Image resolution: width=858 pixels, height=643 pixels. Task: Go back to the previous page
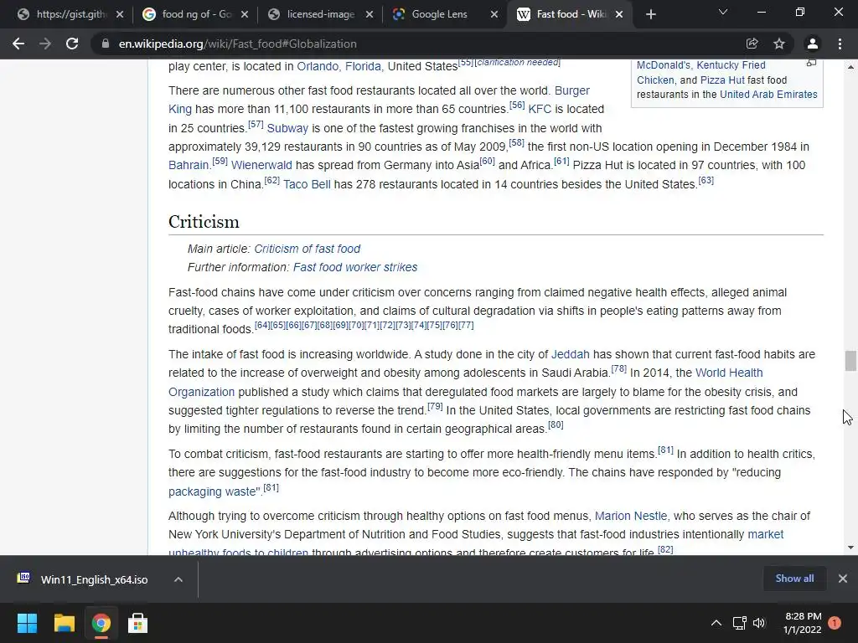18,44
